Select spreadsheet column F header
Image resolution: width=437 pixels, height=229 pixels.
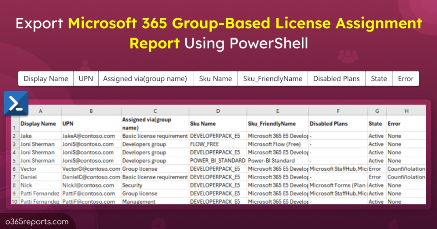point(338,111)
